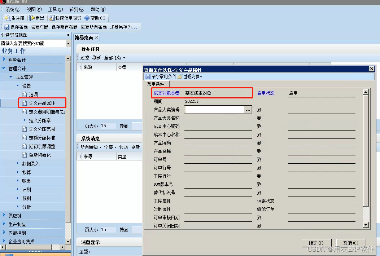Click the 成本对象类型 value field
The height and width of the screenshot is (256, 380).
coord(218,93)
